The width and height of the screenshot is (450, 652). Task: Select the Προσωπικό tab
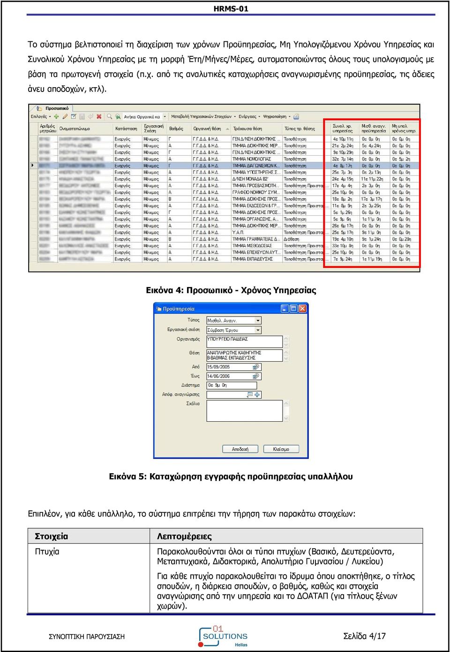pos(54,108)
